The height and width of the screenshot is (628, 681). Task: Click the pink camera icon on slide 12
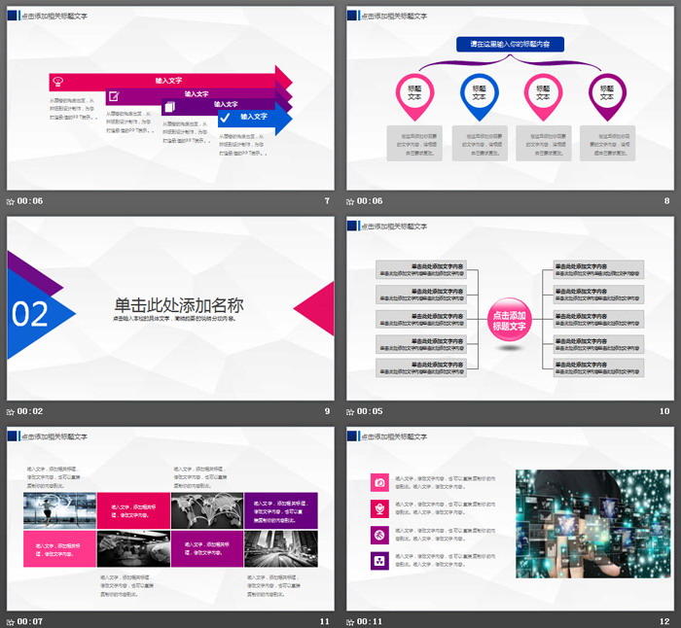point(379,483)
